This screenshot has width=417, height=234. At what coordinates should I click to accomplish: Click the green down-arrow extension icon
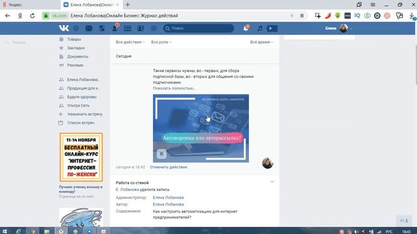pos(338,16)
